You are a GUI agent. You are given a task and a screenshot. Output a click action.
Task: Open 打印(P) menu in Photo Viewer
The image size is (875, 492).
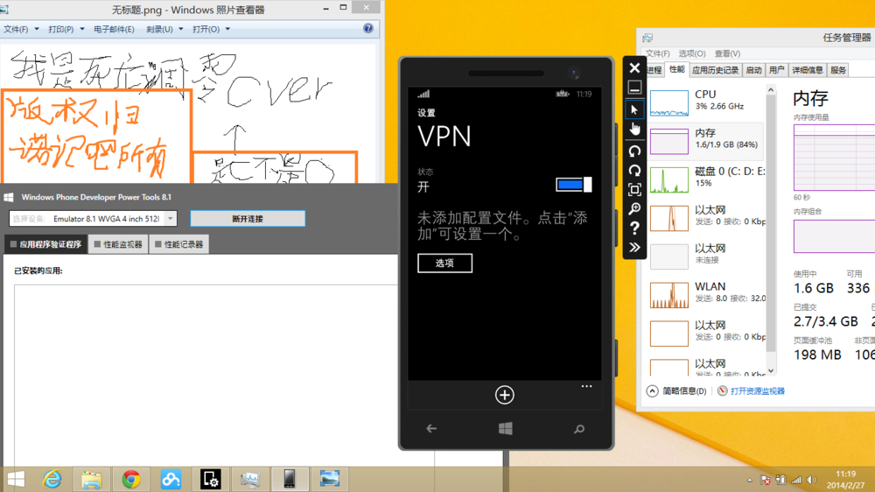tap(66, 29)
